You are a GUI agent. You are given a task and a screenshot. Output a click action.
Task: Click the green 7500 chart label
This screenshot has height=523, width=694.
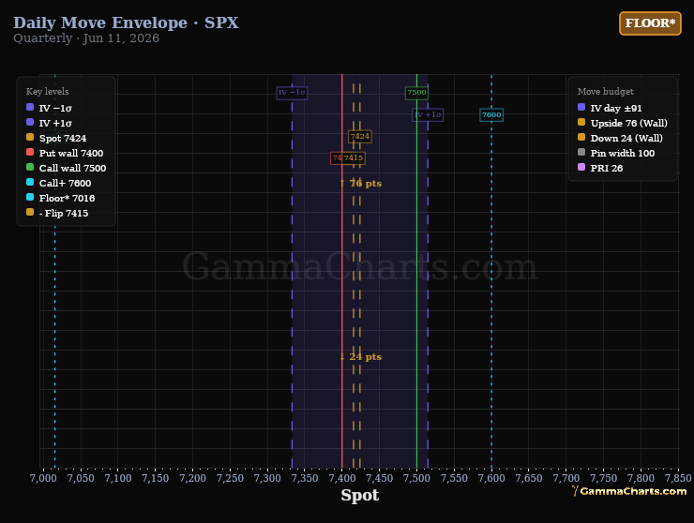click(416, 93)
